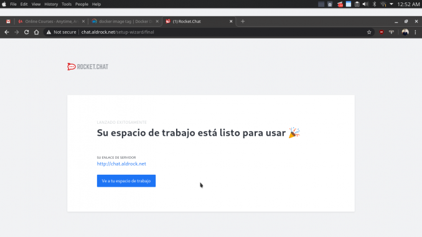Click the Rocket.Chat logo

coord(88,67)
